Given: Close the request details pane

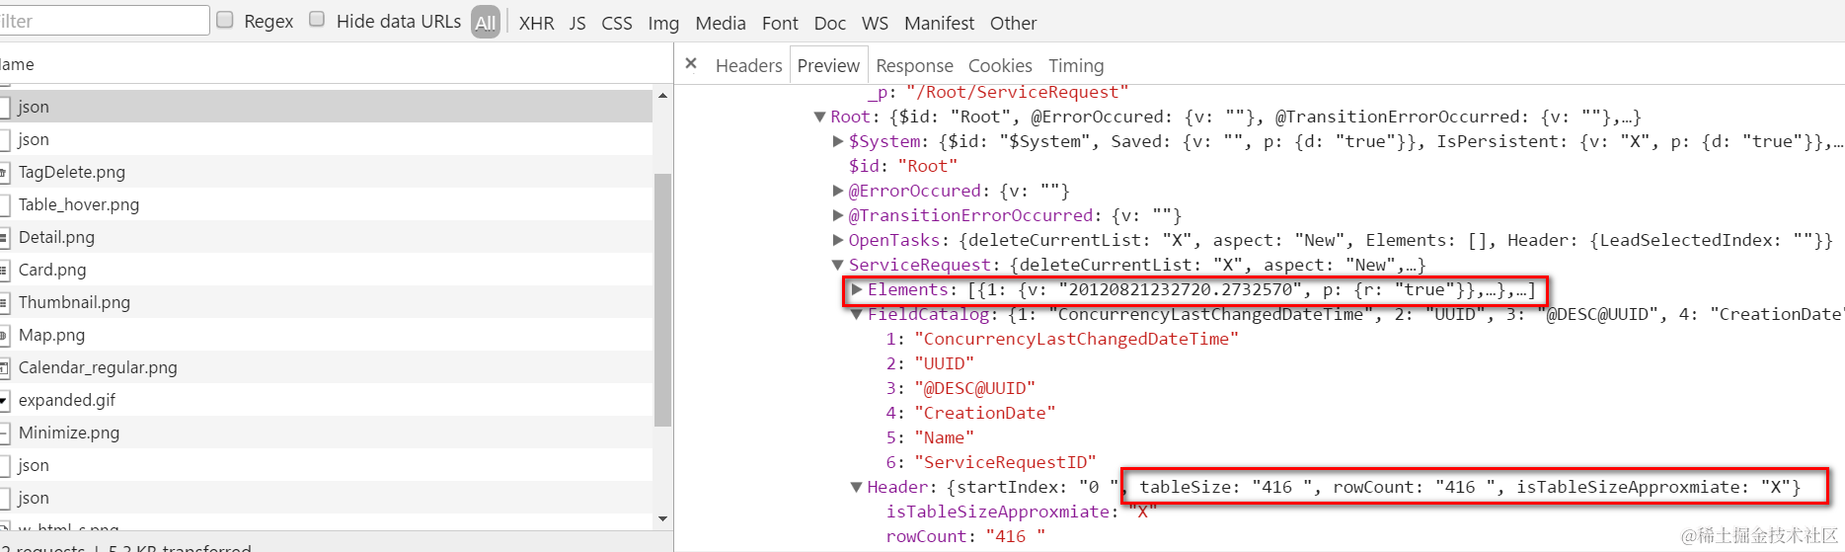Looking at the screenshot, I should 691,64.
